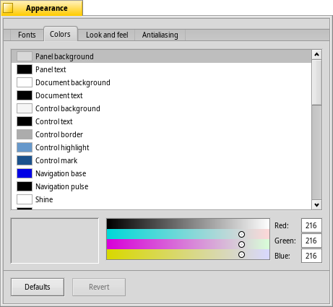Select the Panel text color swatch
Image resolution: width=333 pixels, height=307 pixels.
[x=25, y=69]
